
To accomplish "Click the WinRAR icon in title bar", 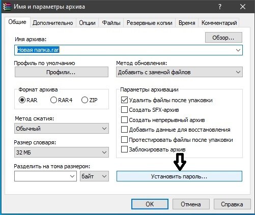I will (7, 7).
